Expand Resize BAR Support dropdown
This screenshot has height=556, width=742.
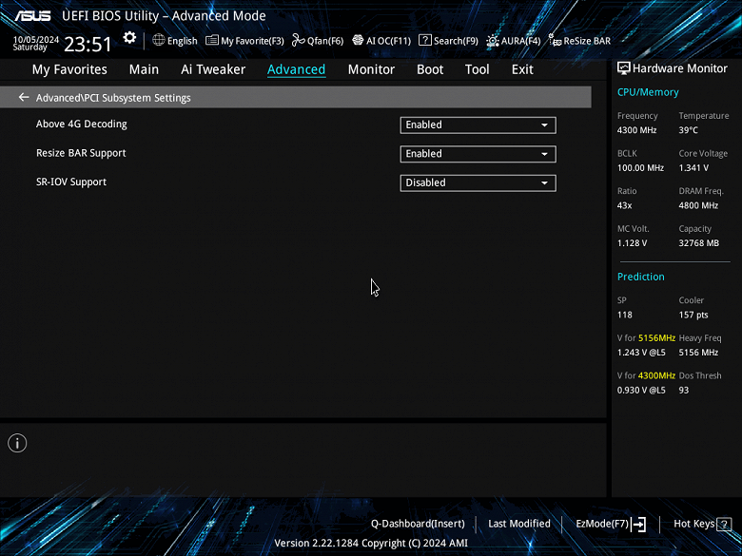[x=478, y=154]
